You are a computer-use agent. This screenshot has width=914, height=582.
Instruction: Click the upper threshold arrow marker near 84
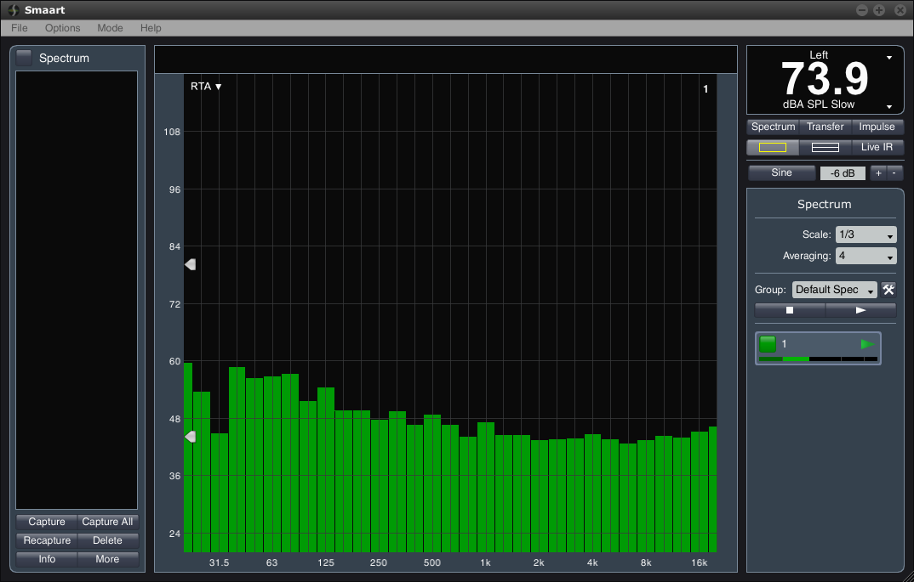[x=190, y=264]
